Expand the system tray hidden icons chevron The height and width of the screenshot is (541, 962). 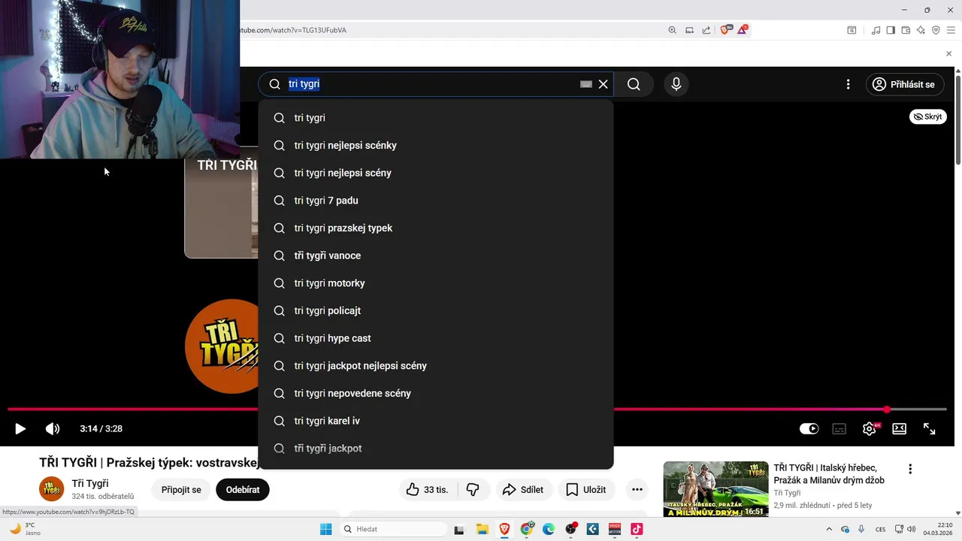click(829, 529)
